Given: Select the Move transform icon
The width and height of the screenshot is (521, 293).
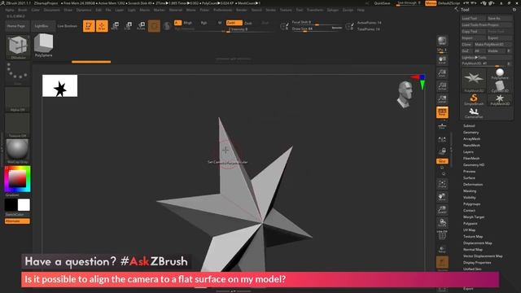Looking at the screenshot, I should click(x=115, y=26).
